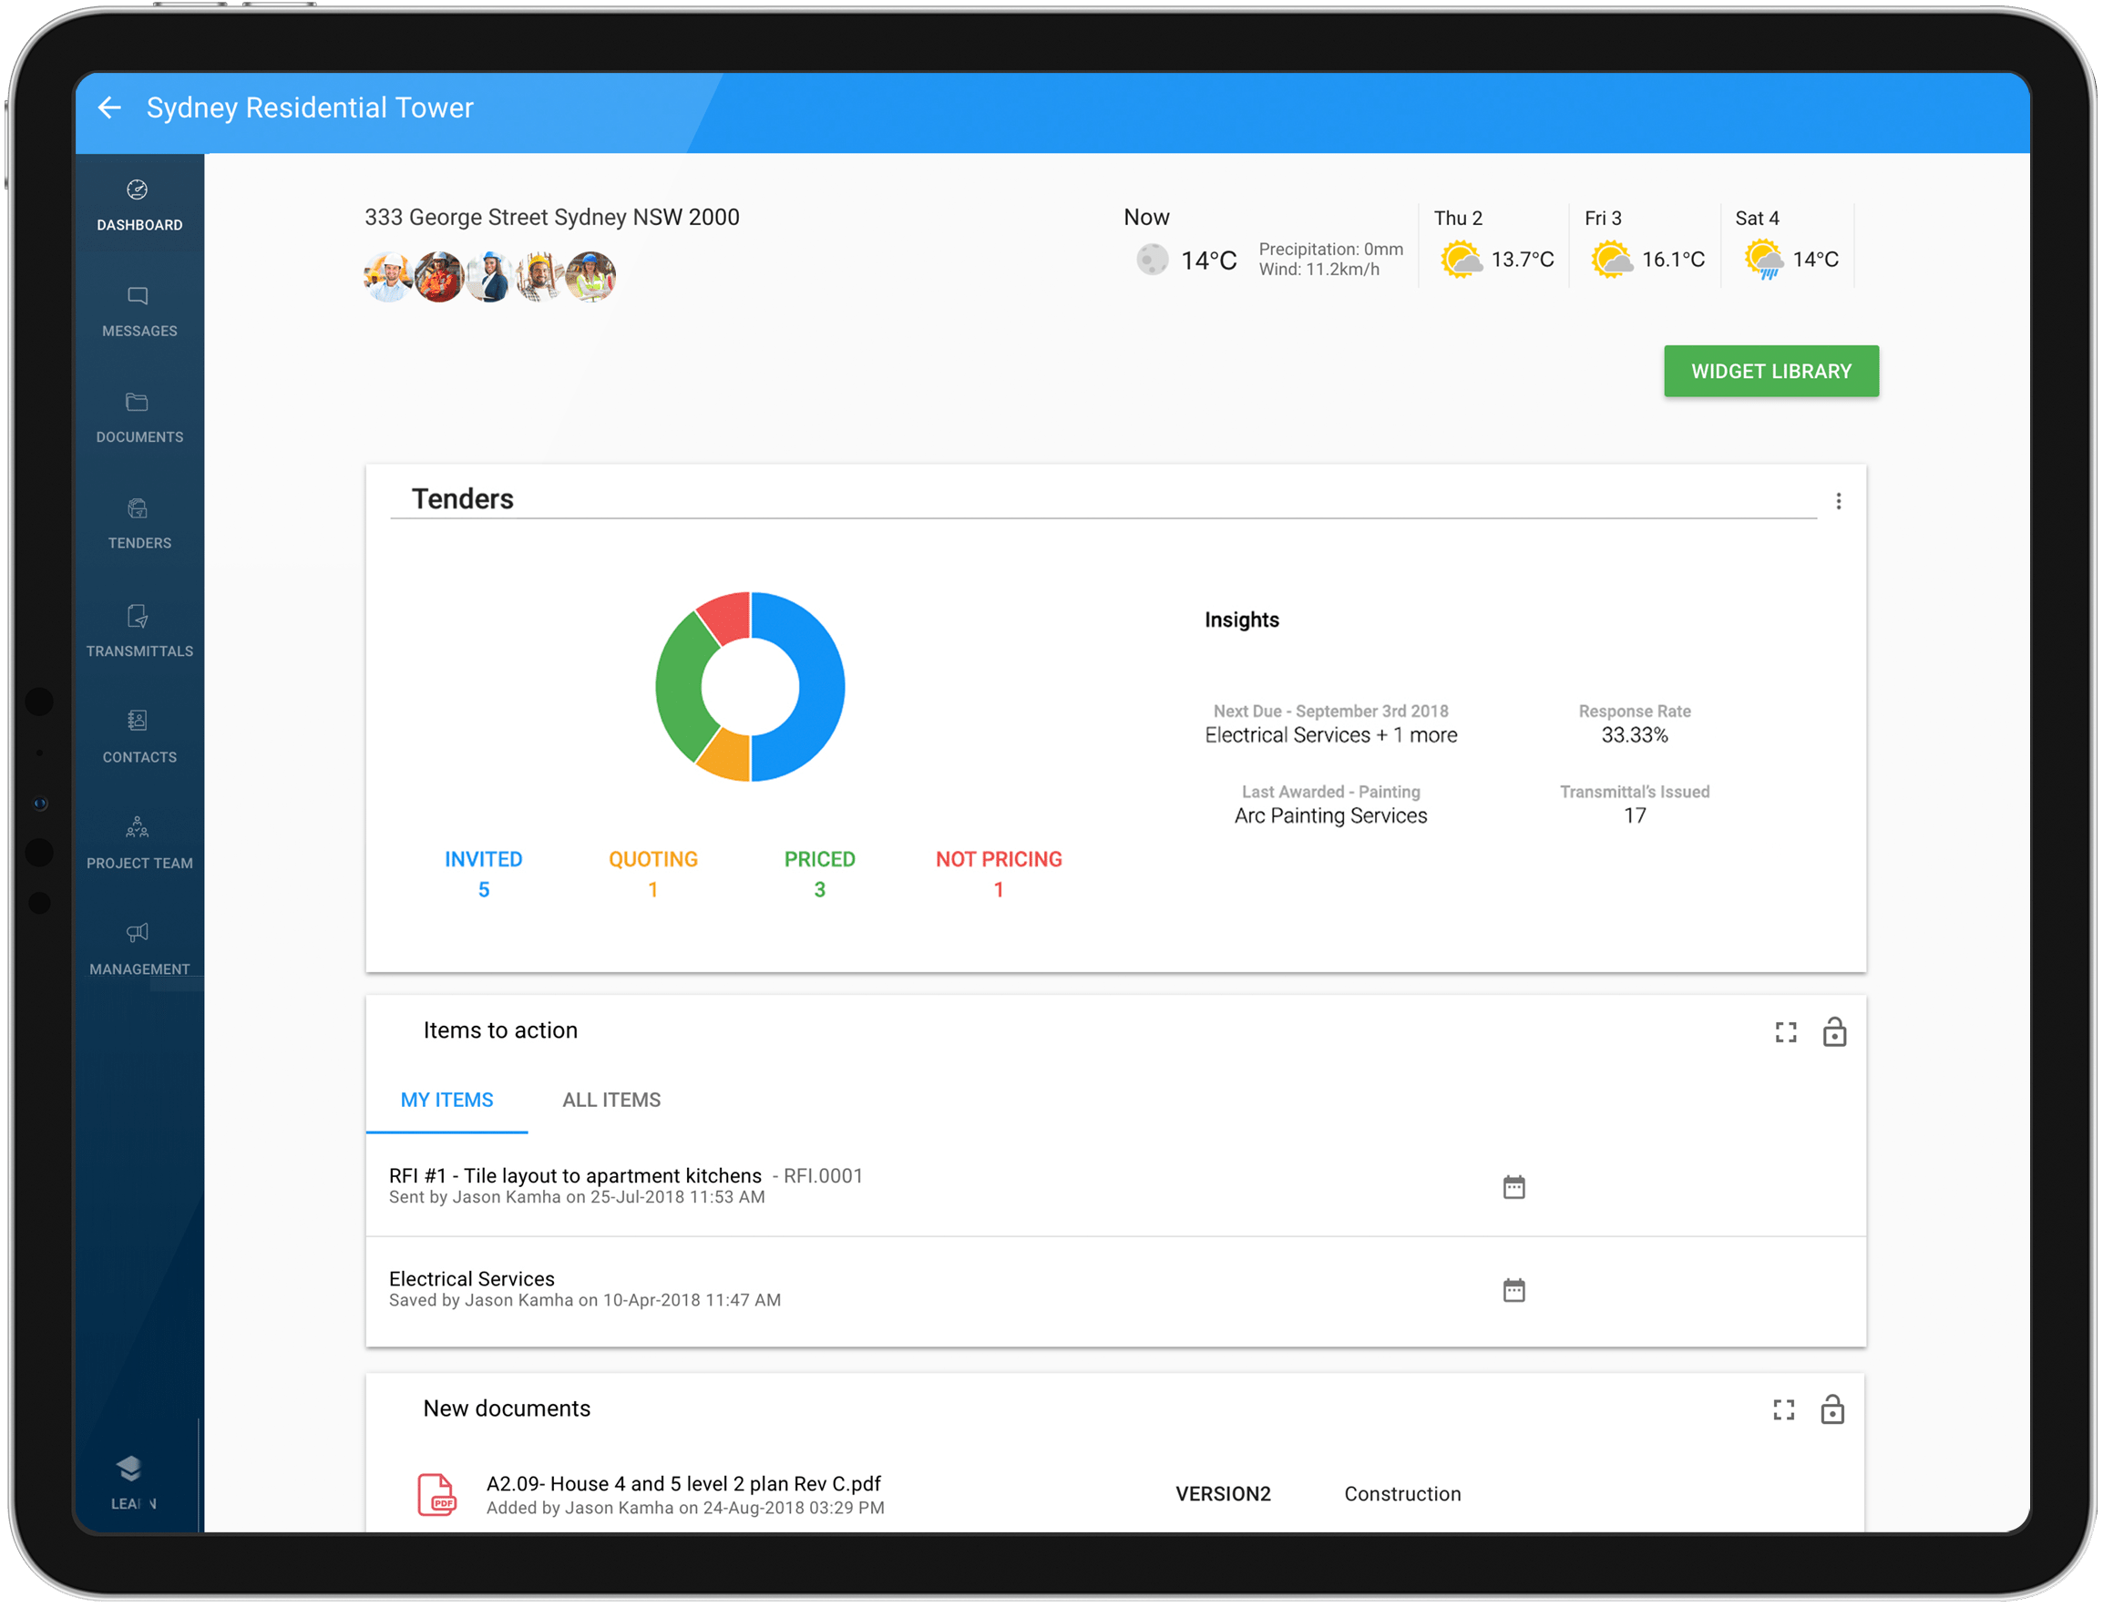Click Arc Painting Services insight
Screen dimensions: 2103x1608
coord(1331,815)
